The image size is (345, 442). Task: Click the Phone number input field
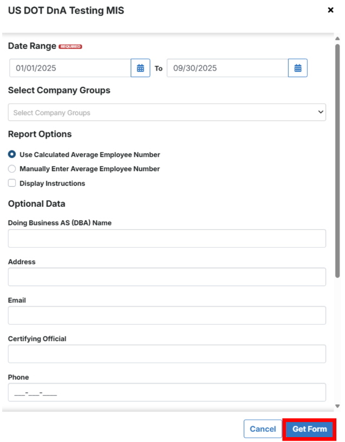(167, 392)
